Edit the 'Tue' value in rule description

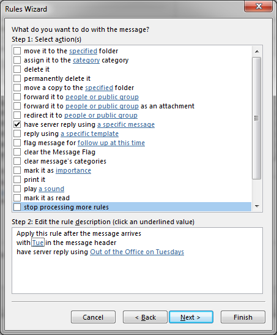38,243
